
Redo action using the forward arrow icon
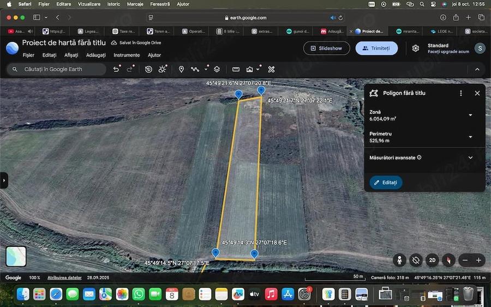click(x=130, y=69)
